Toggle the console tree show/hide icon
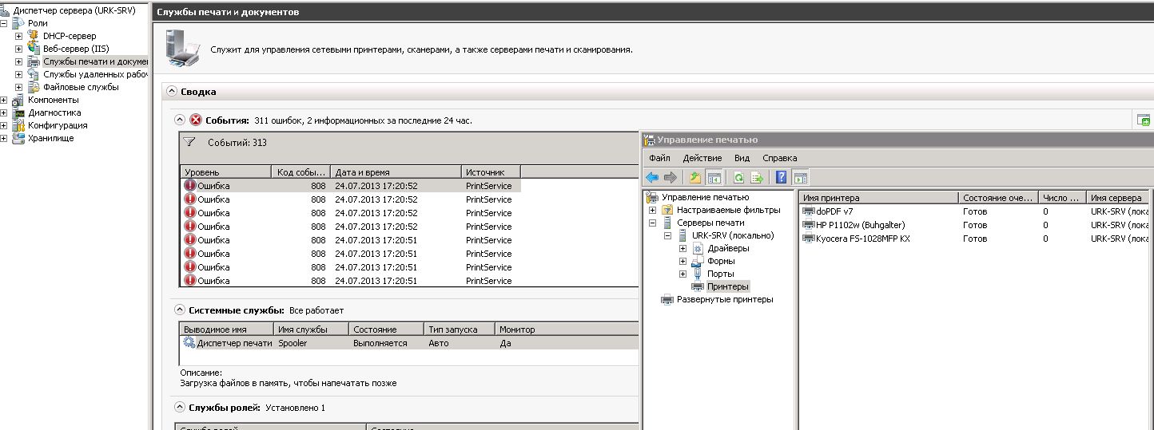This screenshot has height=430, width=1154. click(714, 178)
